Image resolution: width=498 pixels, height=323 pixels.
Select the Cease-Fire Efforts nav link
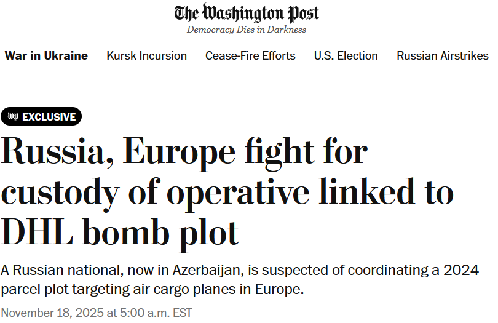(x=250, y=55)
